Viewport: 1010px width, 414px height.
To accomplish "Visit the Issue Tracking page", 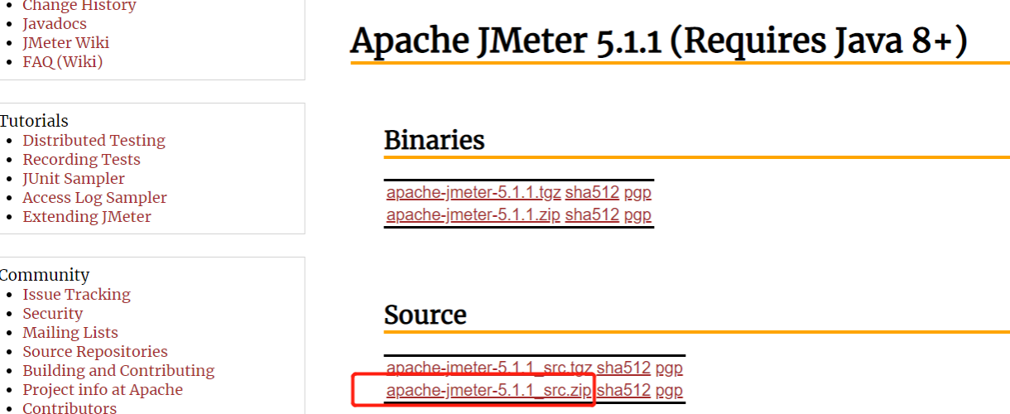I will point(76,295).
